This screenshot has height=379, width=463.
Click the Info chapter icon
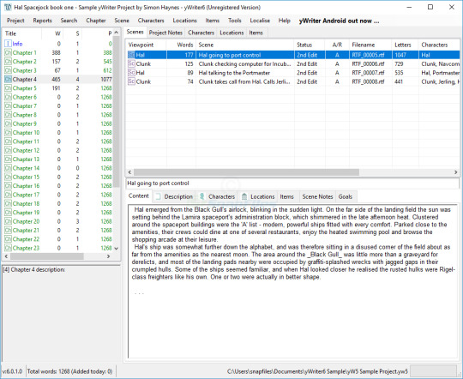coord(8,44)
